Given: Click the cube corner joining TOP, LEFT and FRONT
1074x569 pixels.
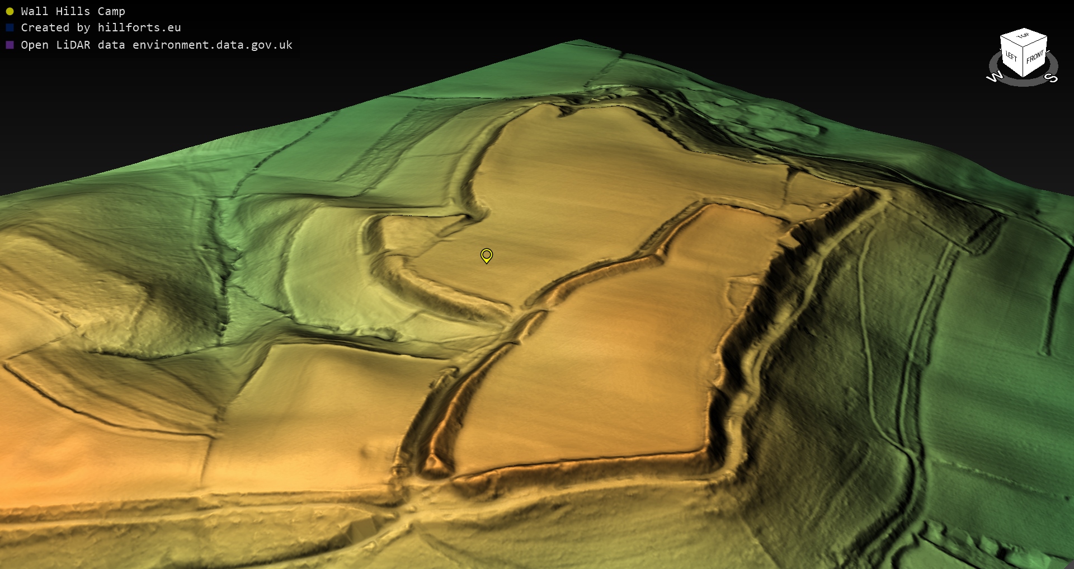Looking at the screenshot, I should [x=1024, y=46].
